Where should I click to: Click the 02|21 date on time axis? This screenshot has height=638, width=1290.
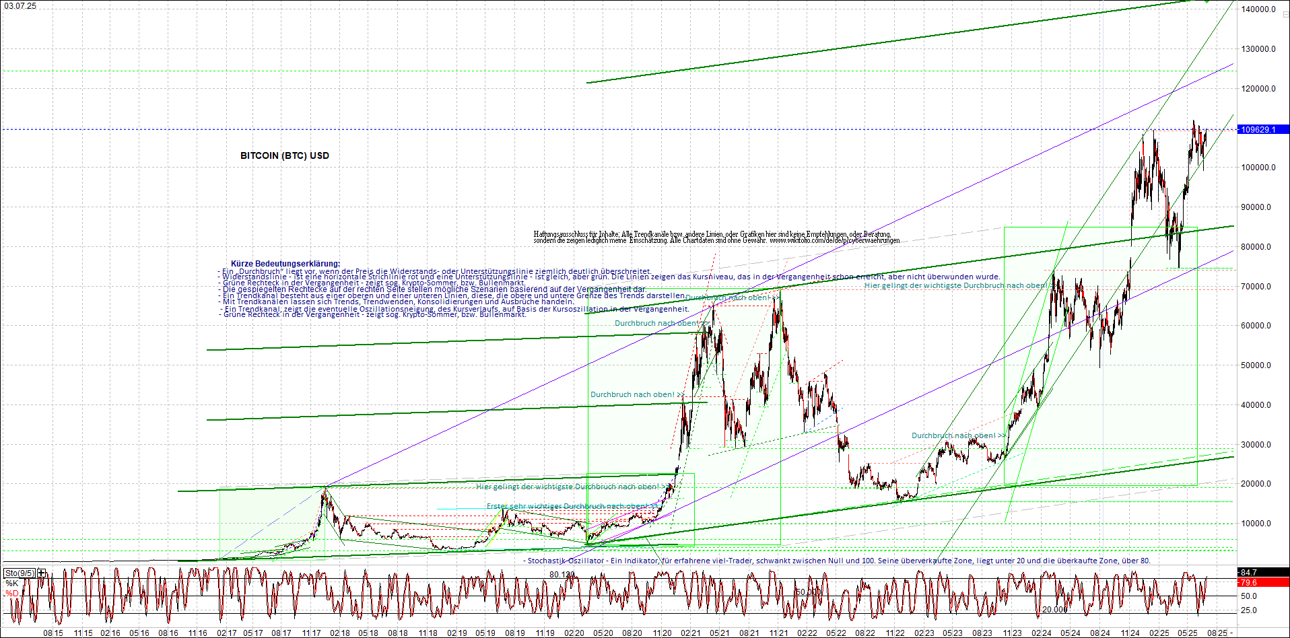click(690, 633)
